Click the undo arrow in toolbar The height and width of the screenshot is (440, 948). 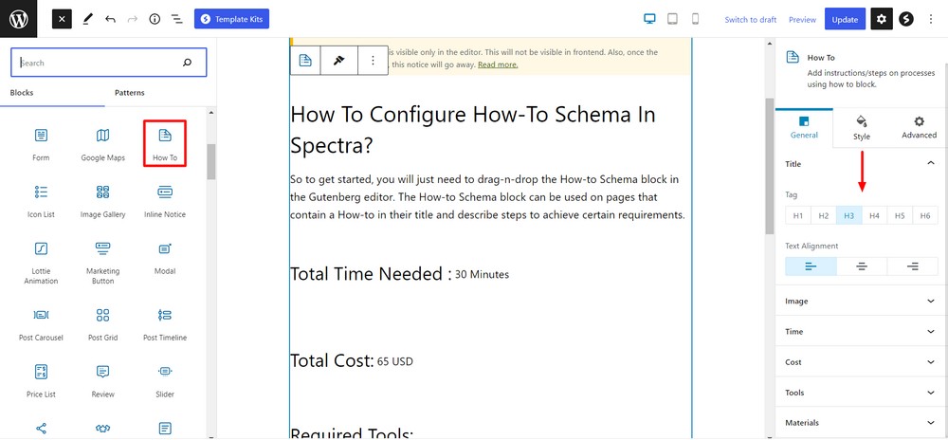pos(111,19)
